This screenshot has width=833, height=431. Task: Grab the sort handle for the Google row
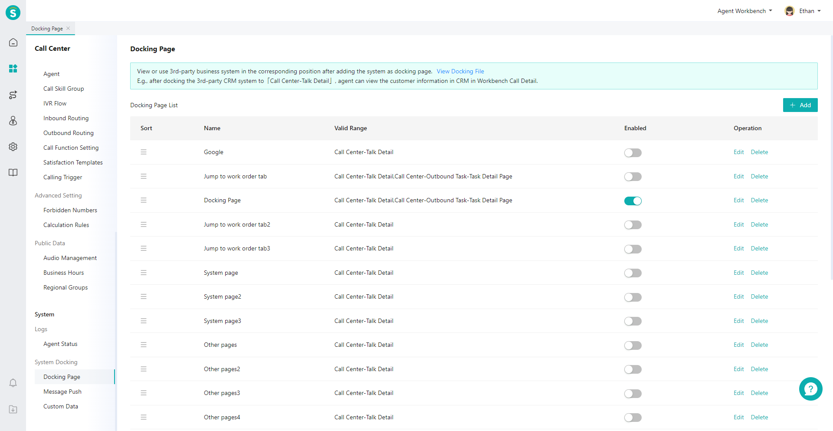(x=144, y=152)
